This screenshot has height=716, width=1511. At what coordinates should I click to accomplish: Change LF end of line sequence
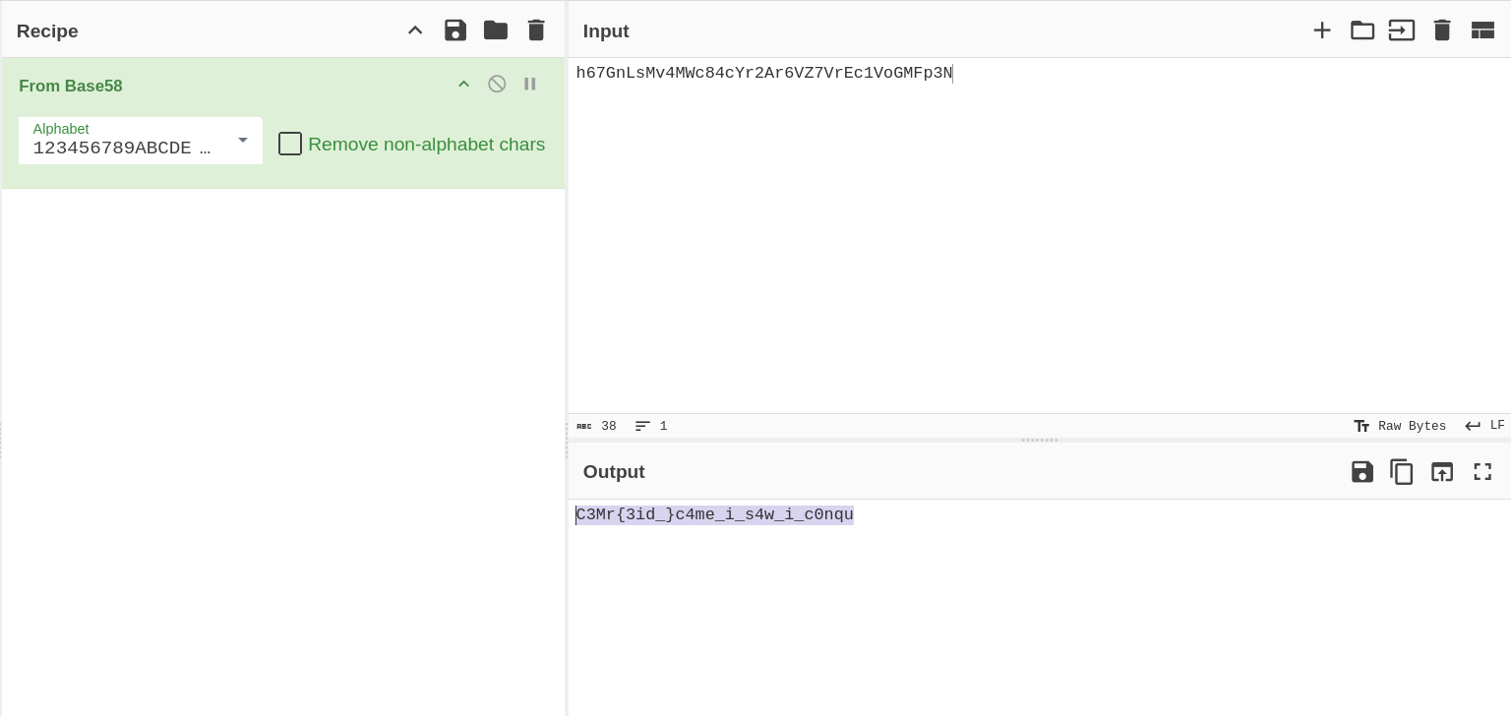click(1484, 426)
